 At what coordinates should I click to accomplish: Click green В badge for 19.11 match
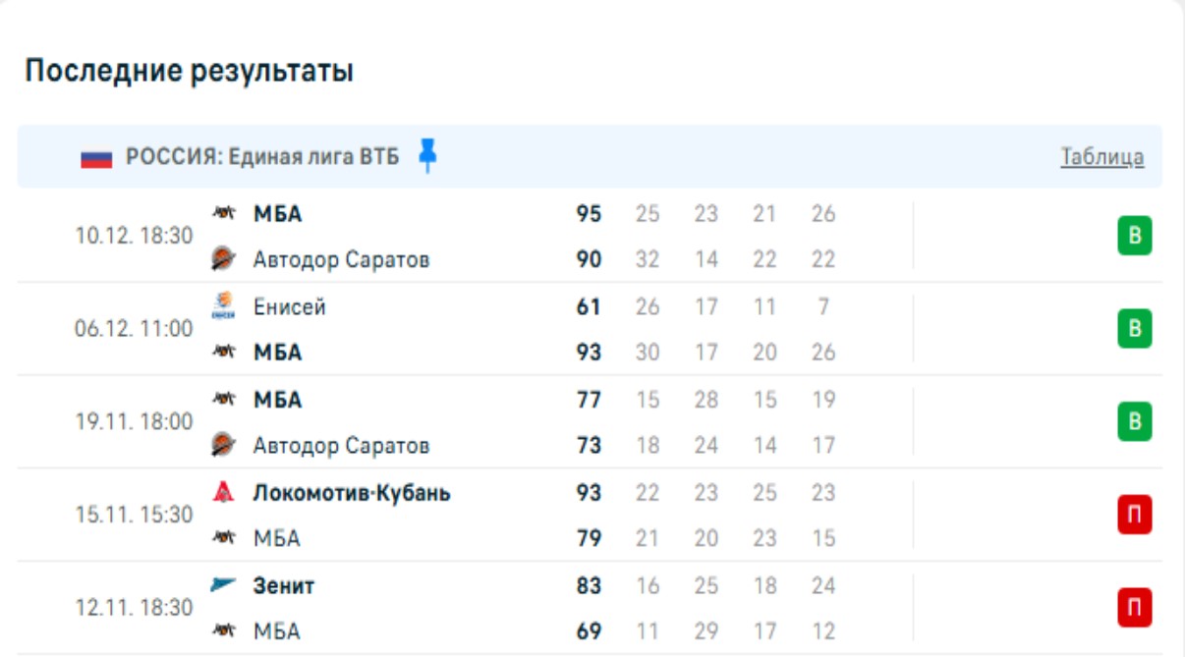(x=1134, y=422)
